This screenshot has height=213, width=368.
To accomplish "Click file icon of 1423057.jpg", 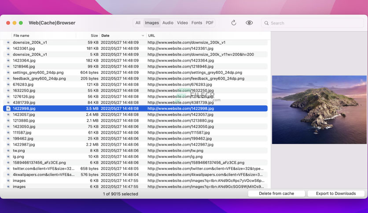I will point(8,114).
